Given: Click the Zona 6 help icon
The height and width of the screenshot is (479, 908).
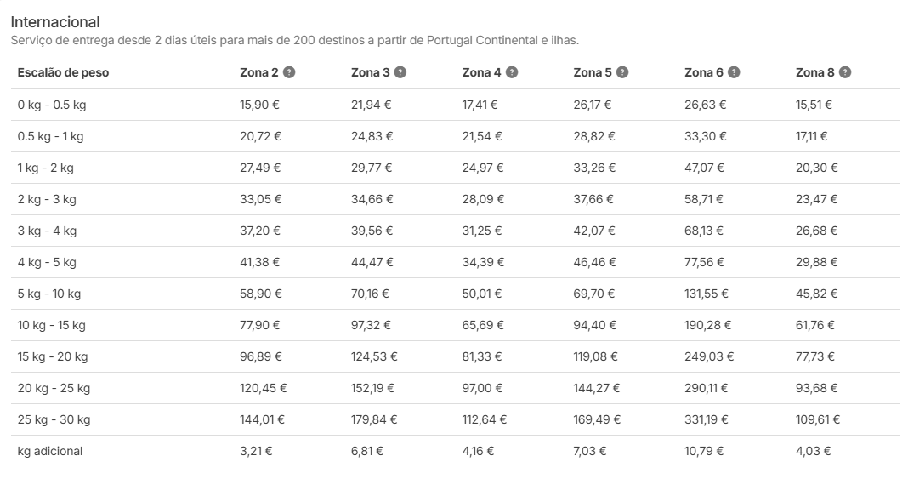Looking at the screenshot, I should pyautogui.click(x=734, y=72).
